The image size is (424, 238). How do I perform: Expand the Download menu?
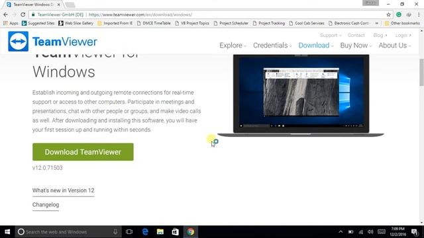[316, 46]
